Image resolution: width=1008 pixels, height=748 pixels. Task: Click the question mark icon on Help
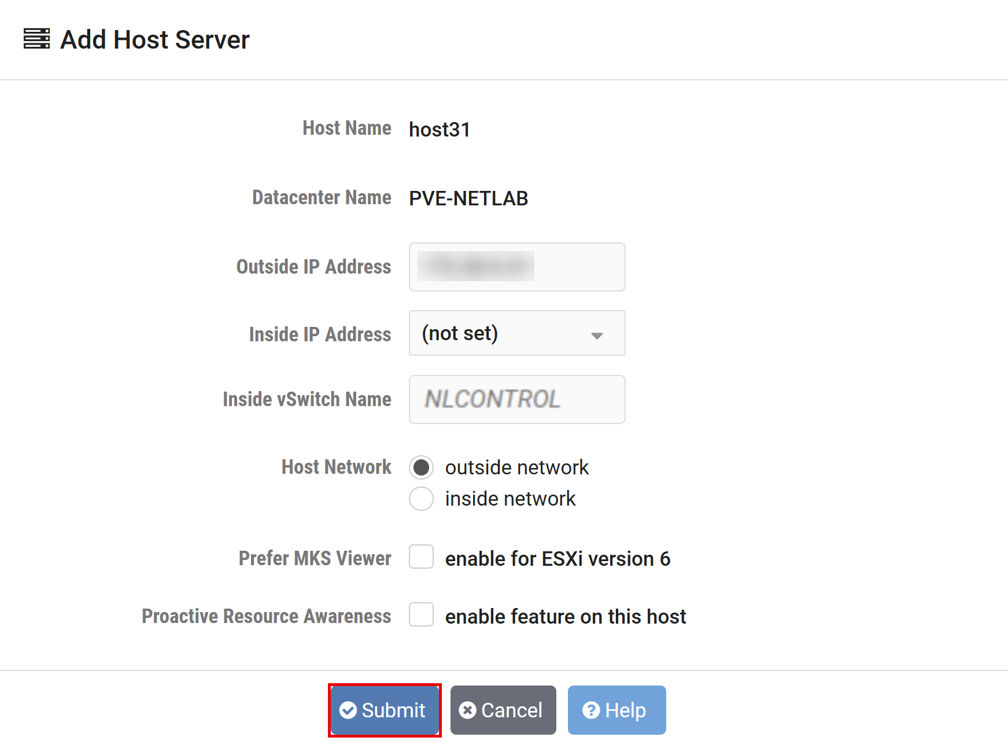coord(590,710)
